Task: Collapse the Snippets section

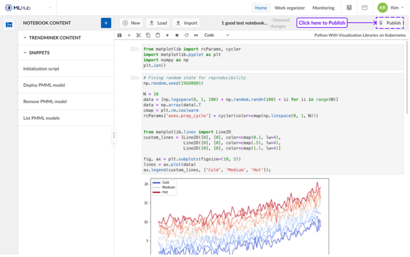Action: pyautogui.click(x=26, y=53)
